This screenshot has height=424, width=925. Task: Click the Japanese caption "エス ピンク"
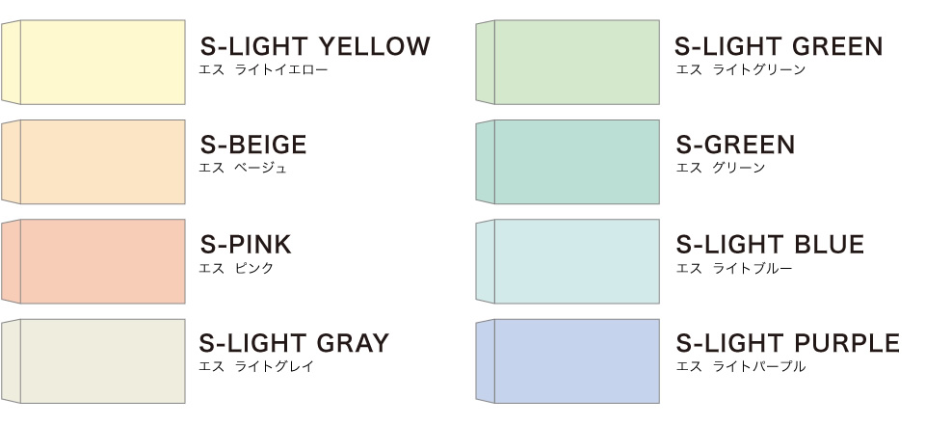click(x=235, y=269)
